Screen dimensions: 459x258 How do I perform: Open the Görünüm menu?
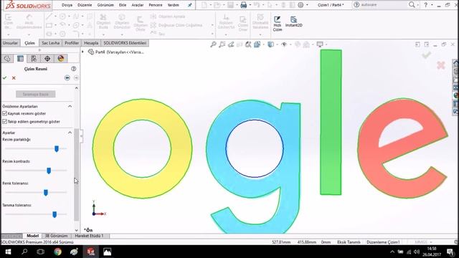pos(105,5)
